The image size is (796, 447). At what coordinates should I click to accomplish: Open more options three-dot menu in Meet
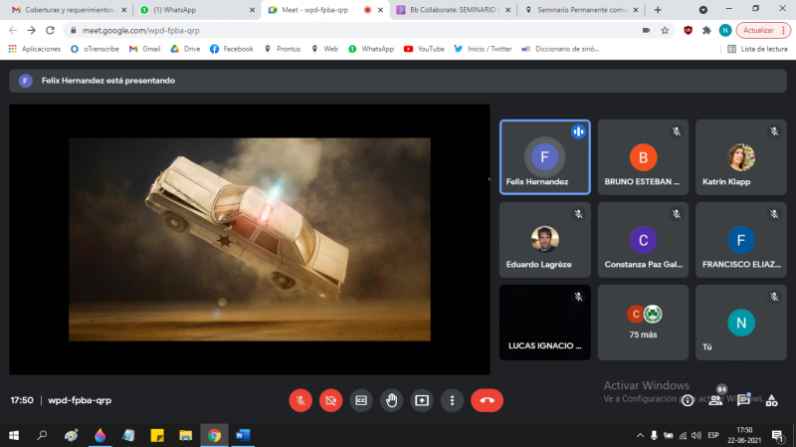(x=452, y=400)
